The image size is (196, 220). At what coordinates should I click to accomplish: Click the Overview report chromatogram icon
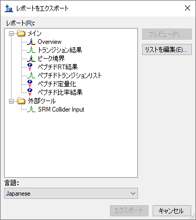click(x=31, y=42)
